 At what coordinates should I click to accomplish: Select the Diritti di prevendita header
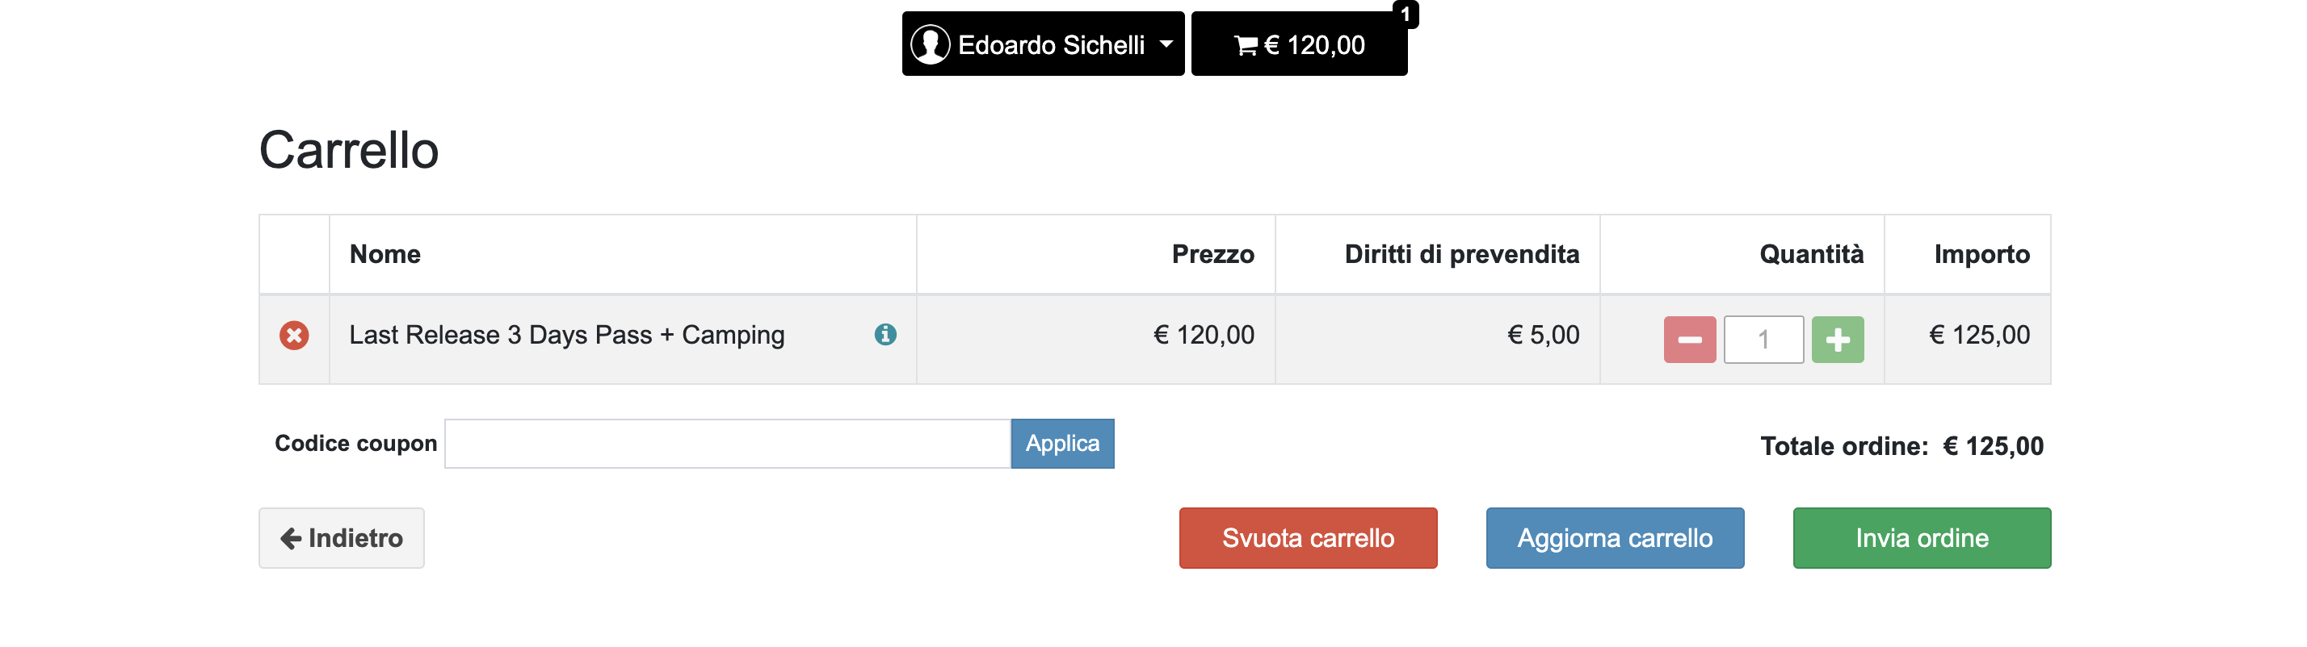point(1461,255)
